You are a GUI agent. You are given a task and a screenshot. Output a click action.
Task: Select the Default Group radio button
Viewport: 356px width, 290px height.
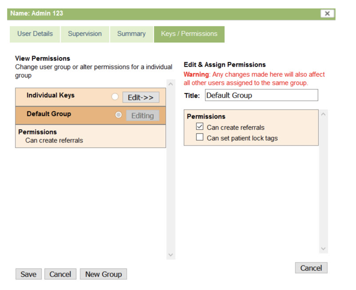pos(119,115)
